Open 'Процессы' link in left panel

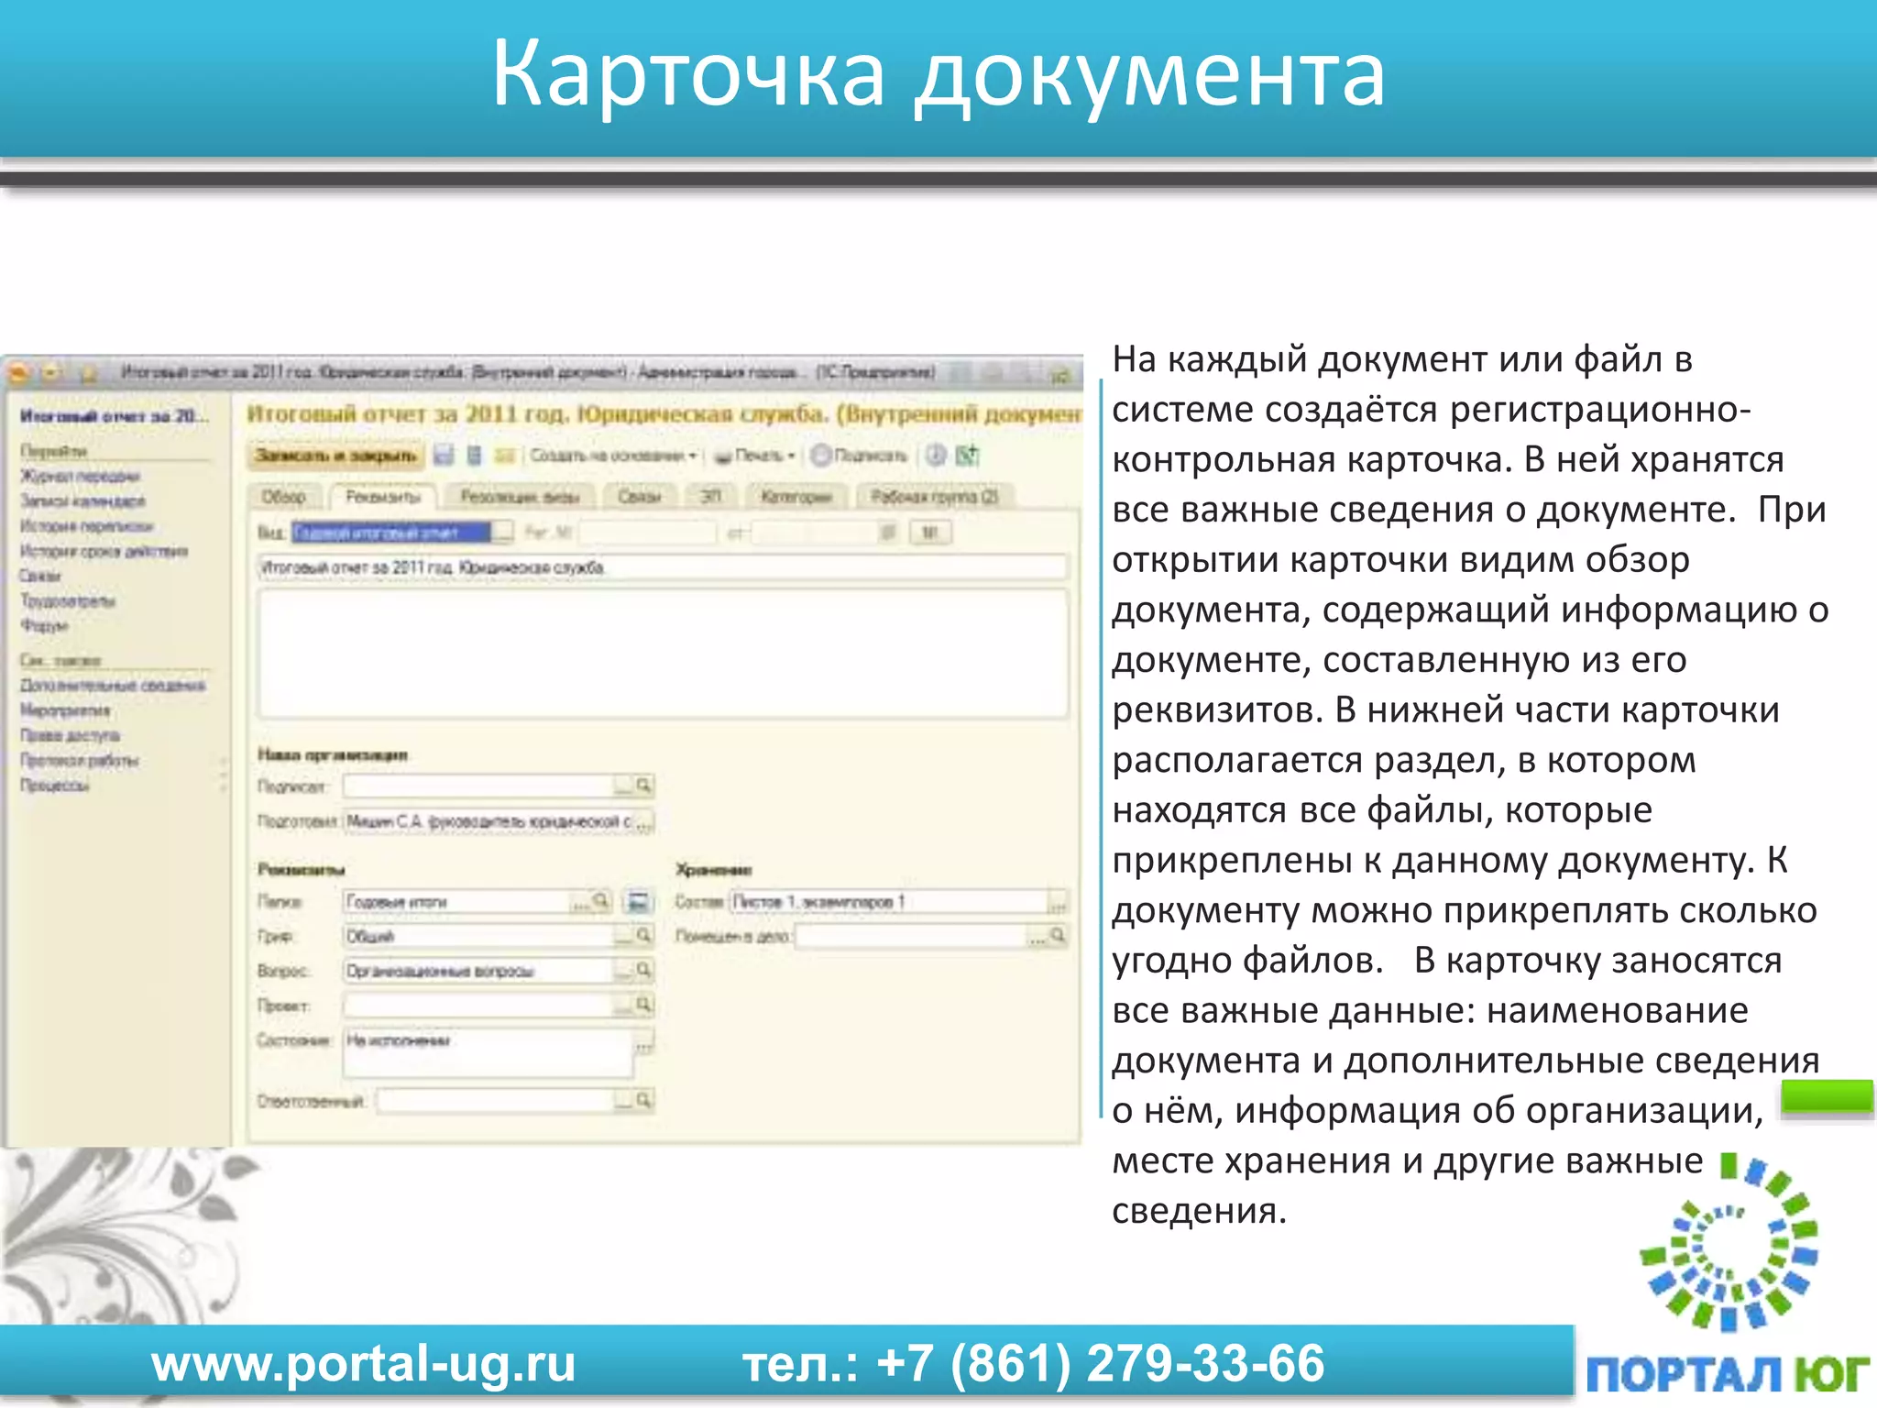55,786
